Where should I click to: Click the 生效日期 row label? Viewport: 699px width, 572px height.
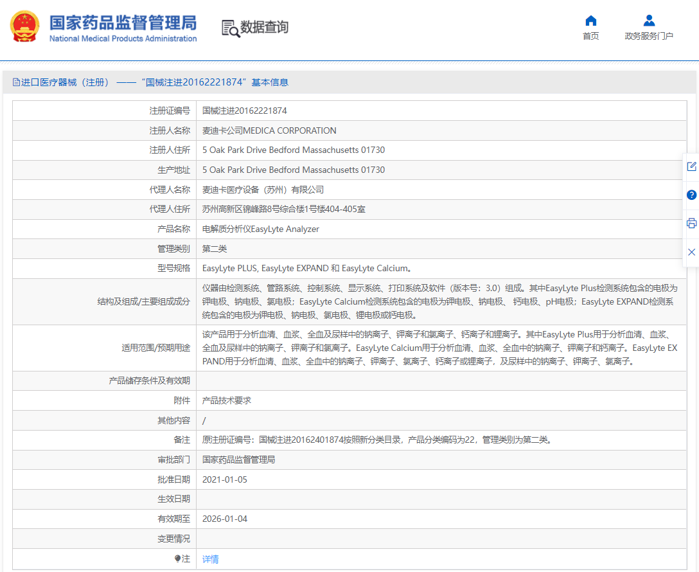(x=173, y=499)
